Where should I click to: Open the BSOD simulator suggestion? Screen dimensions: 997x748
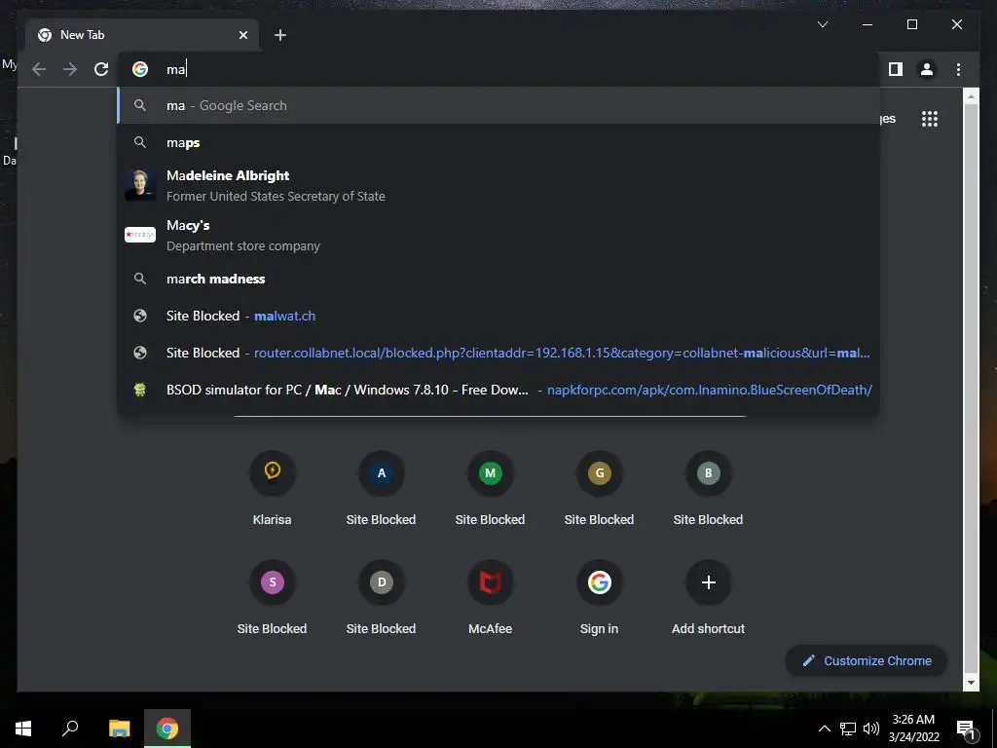tap(498, 390)
